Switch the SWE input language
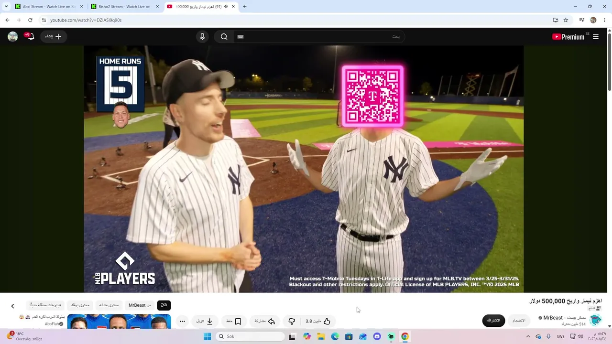 560,336
